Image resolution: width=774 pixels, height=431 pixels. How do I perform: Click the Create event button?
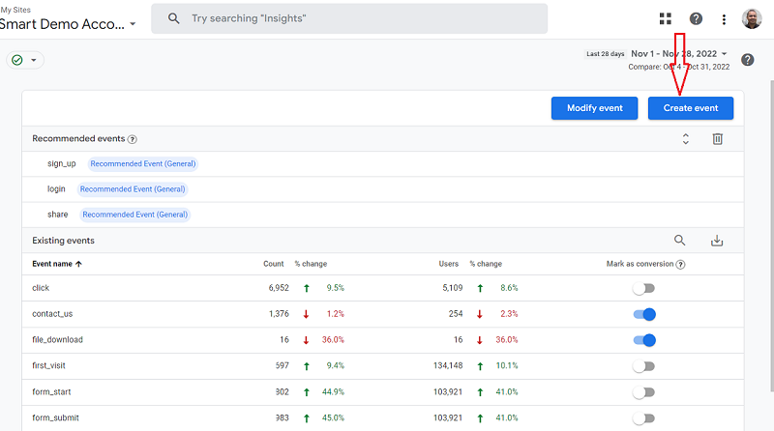coord(691,108)
